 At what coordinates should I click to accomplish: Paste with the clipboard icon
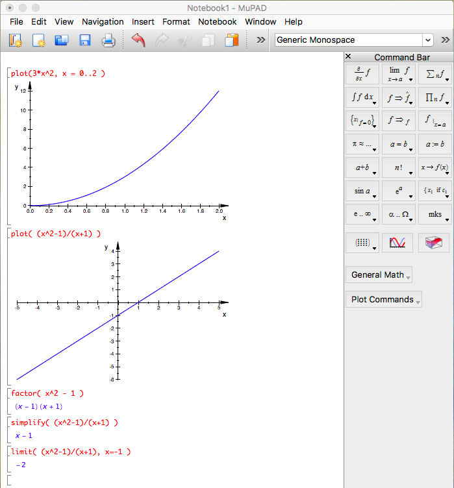pos(231,40)
